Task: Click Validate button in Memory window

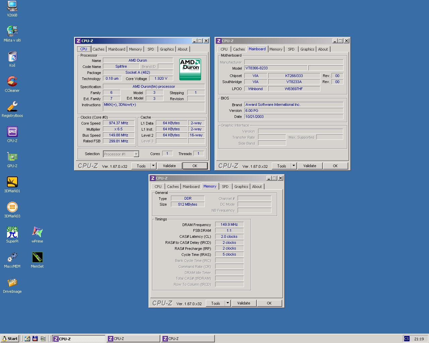Action: (244, 303)
